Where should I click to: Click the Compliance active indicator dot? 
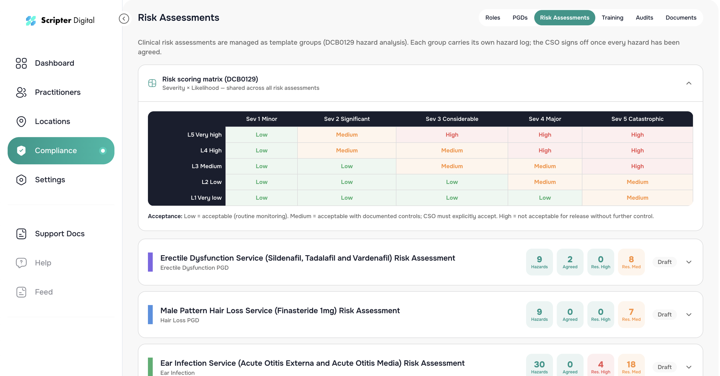point(103,151)
